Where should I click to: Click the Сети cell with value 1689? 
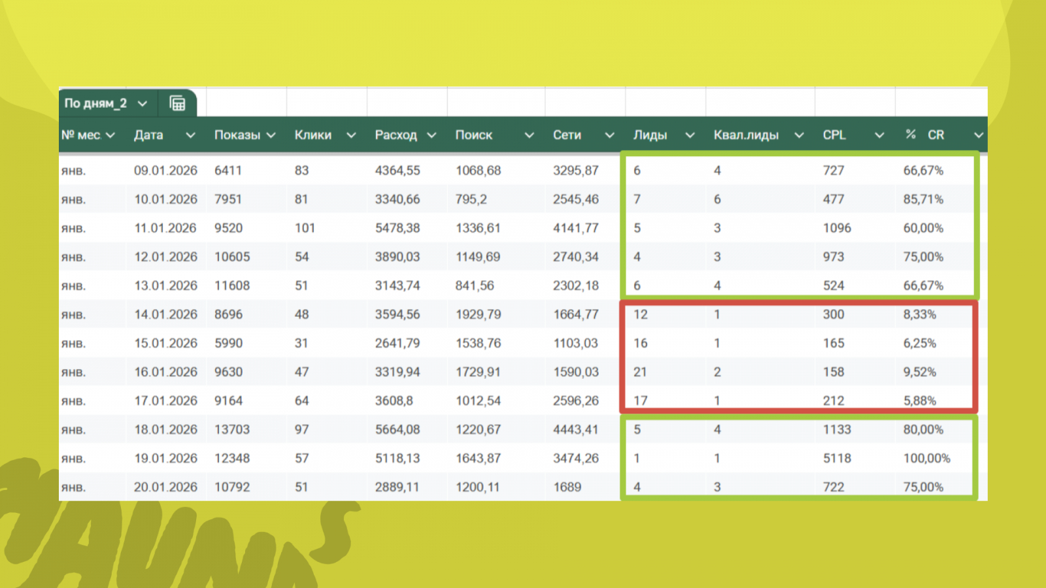click(x=567, y=487)
